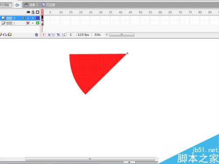The image size is (219, 164).
Task: Click the timeline scrollbar left arrow
Action: 106,35
